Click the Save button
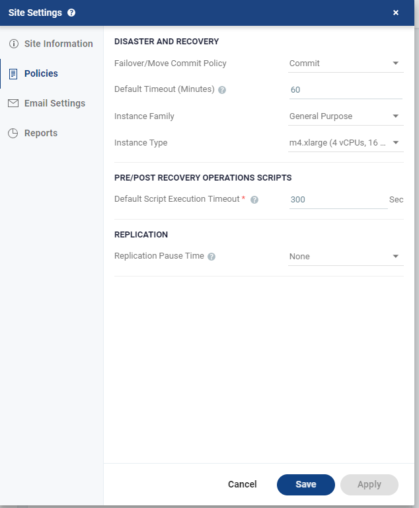The image size is (419, 508). pos(306,484)
